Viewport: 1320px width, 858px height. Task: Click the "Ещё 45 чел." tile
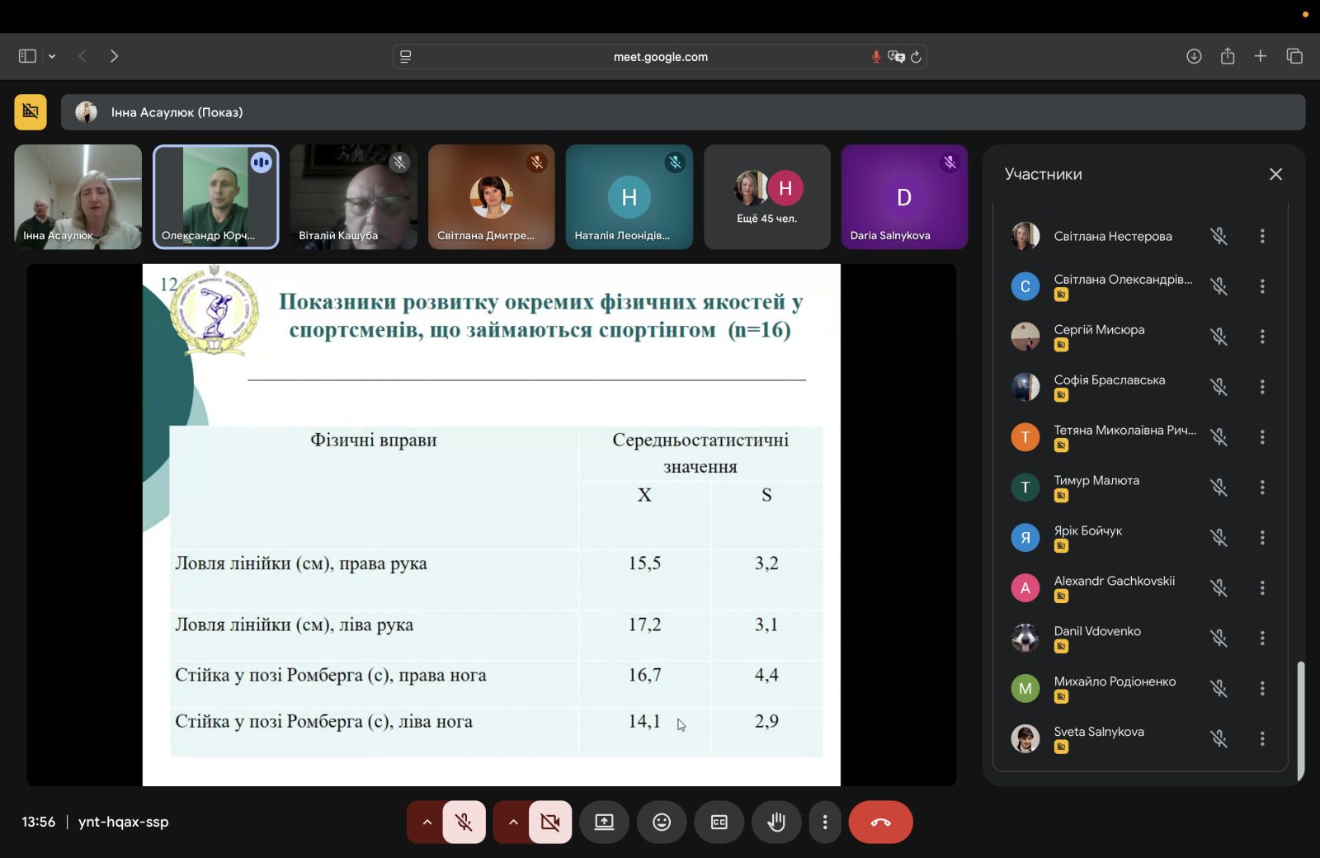766,197
